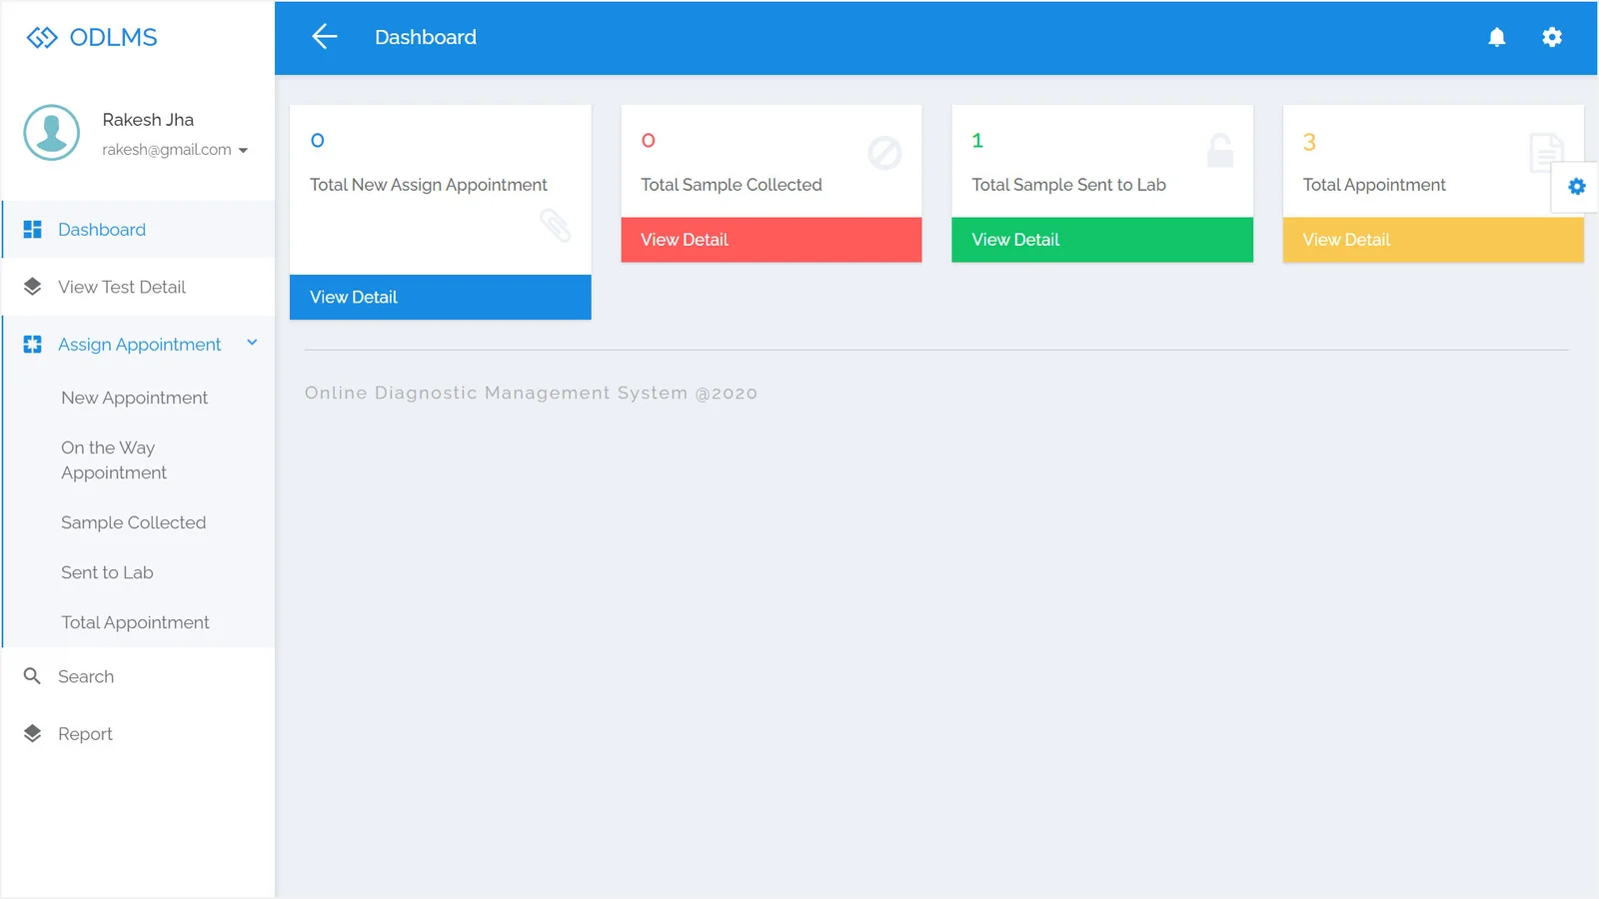The image size is (1599, 899).
Task: Click the Dashboard grid icon in sidebar
Action: pyautogui.click(x=32, y=230)
